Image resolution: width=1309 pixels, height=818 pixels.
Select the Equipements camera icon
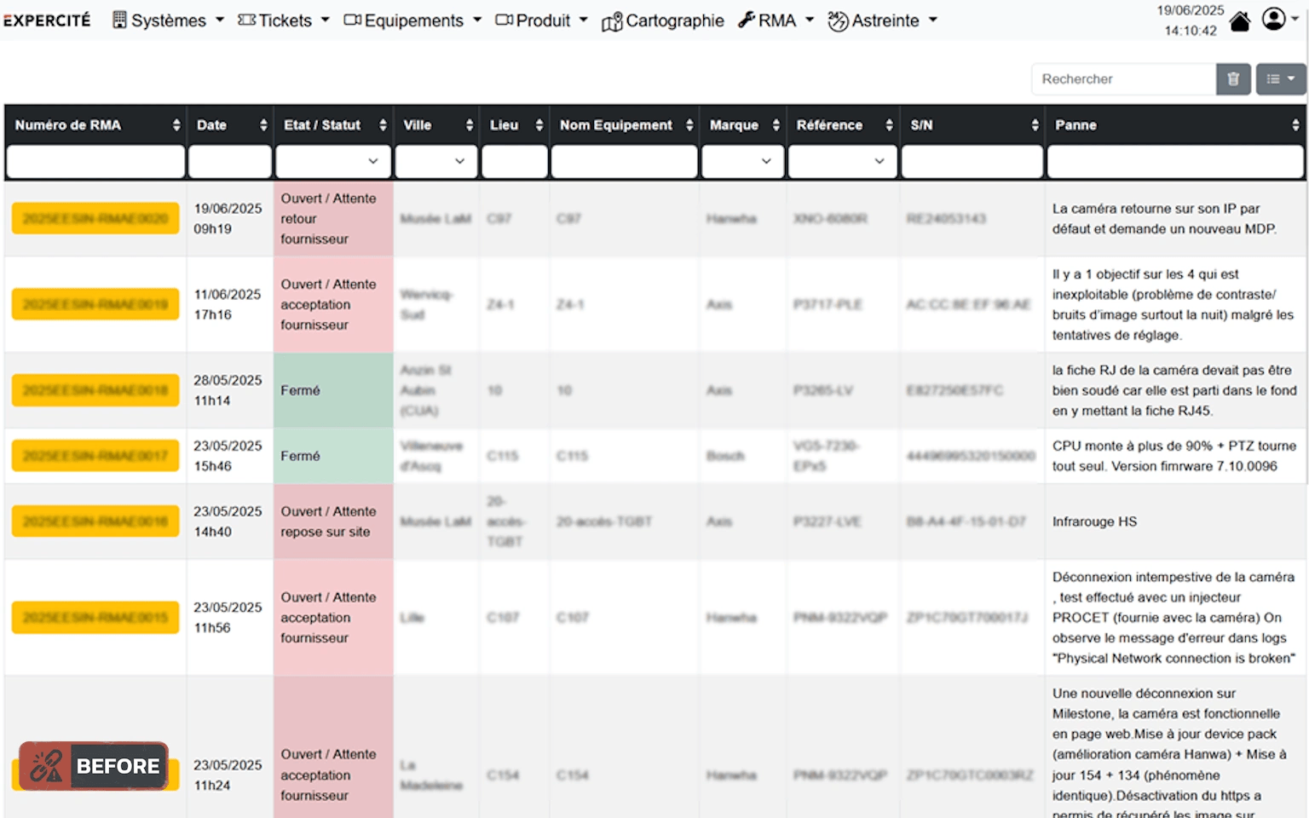(352, 20)
